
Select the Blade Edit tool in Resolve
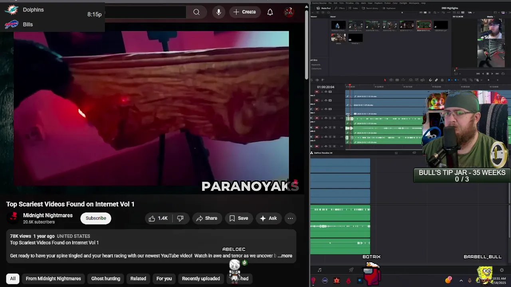pos(397,80)
